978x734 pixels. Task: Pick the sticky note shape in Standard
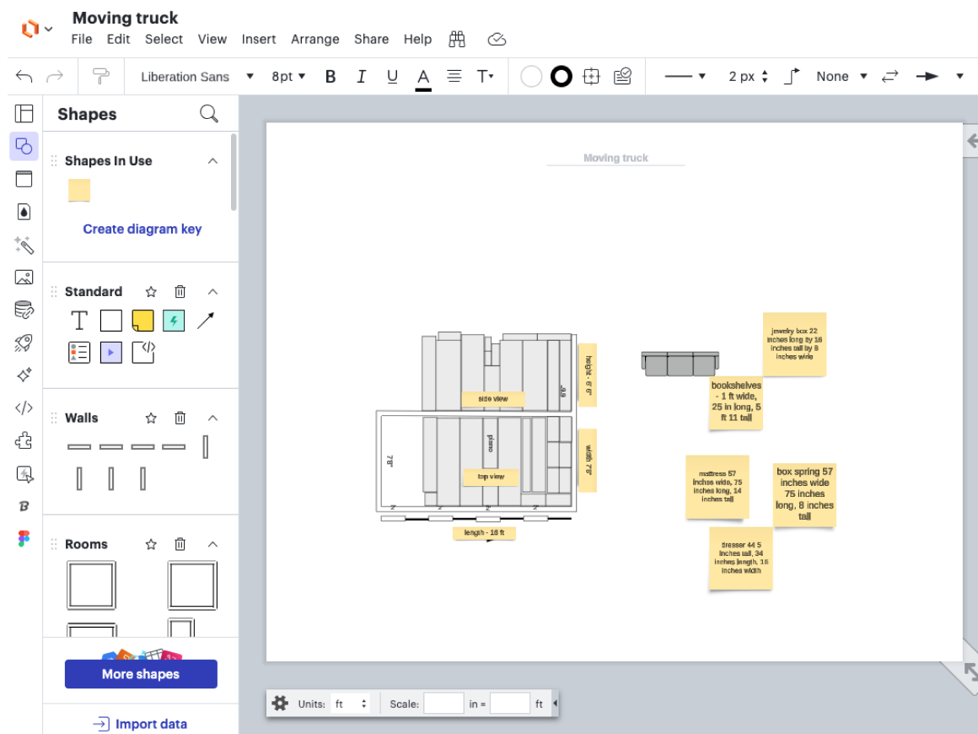point(142,321)
